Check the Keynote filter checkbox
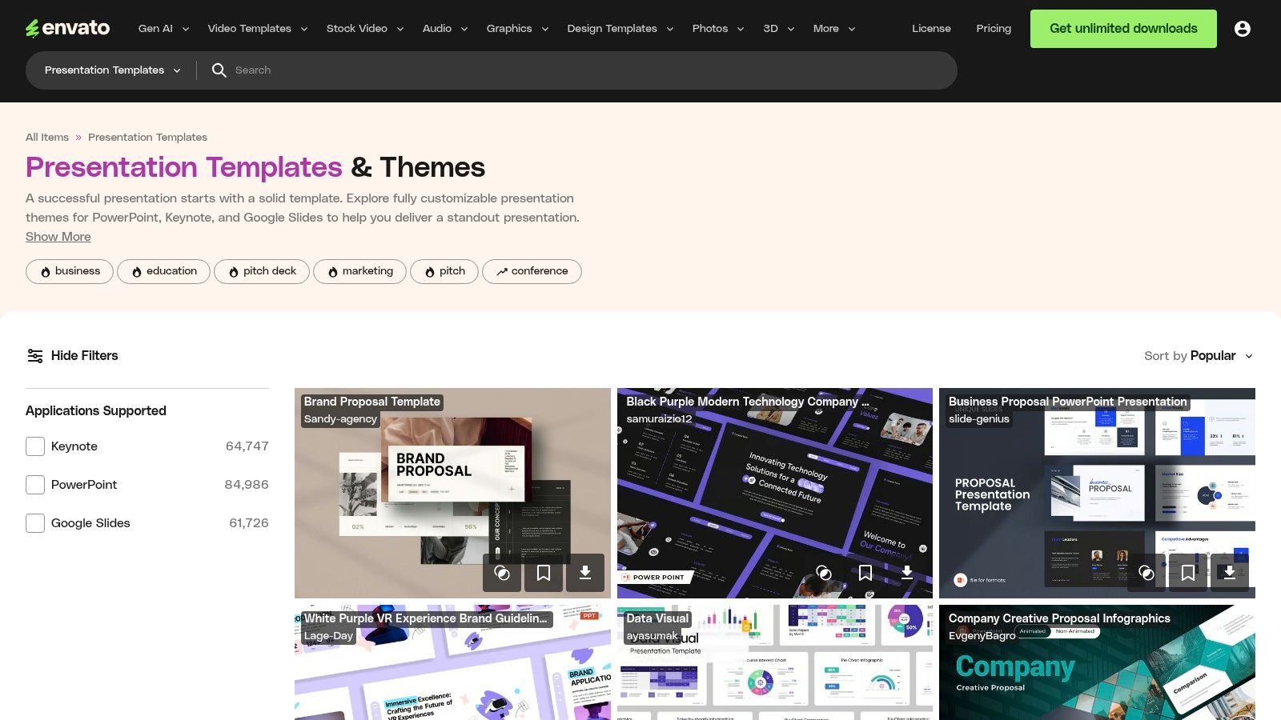Image resolution: width=1281 pixels, height=720 pixels. pyautogui.click(x=35, y=446)
